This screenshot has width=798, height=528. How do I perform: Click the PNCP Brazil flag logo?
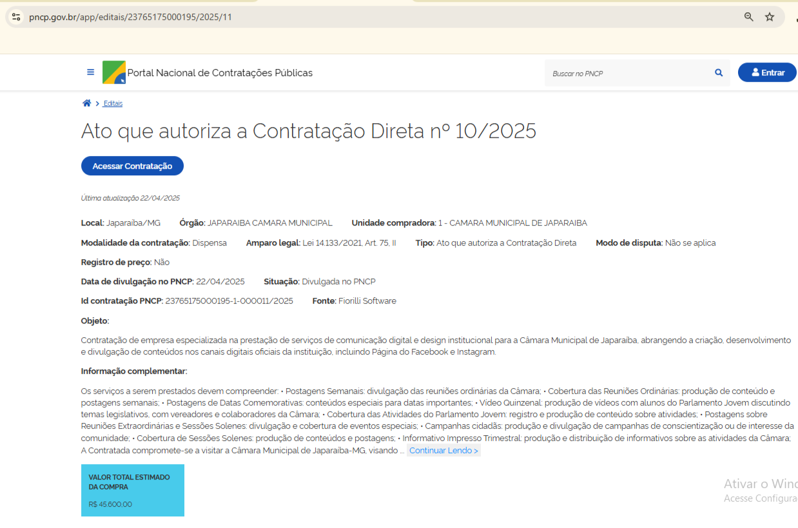[x=114, y=73]
